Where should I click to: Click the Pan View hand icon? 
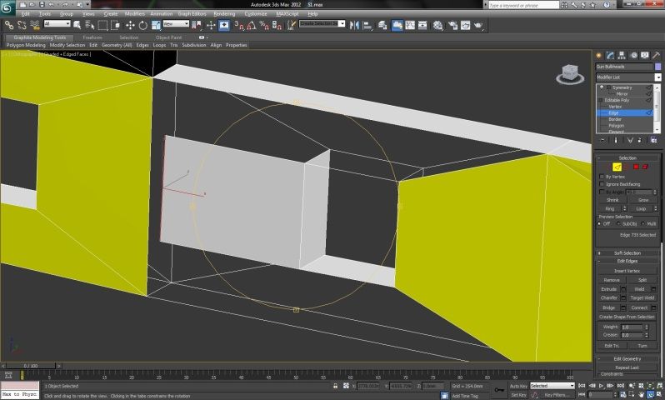641,395
